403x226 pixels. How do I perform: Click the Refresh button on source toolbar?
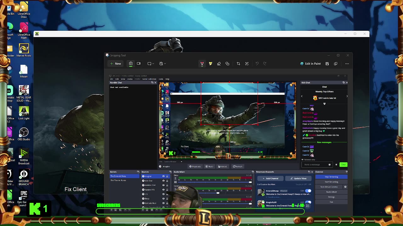(x=238, y=166)
